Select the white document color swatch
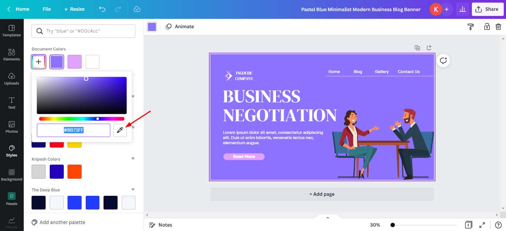The height and width of the screenshot is (231, 506). (93, 62)
